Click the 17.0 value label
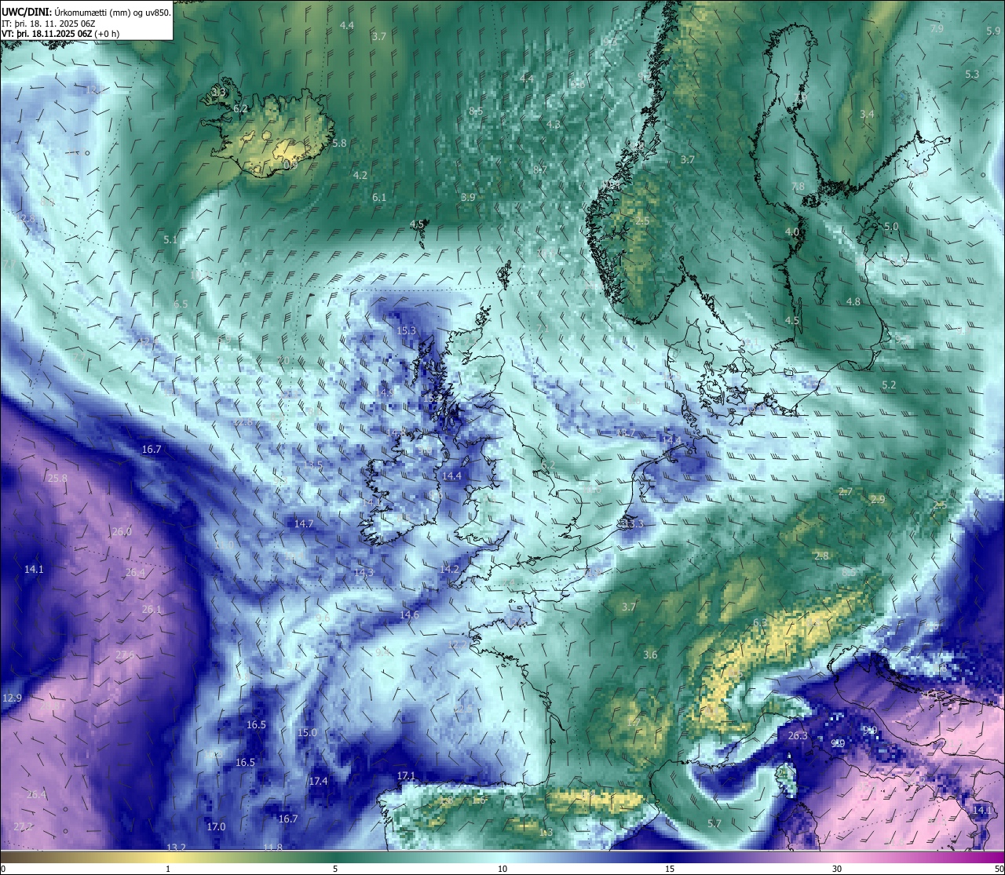 click(216, 826)
